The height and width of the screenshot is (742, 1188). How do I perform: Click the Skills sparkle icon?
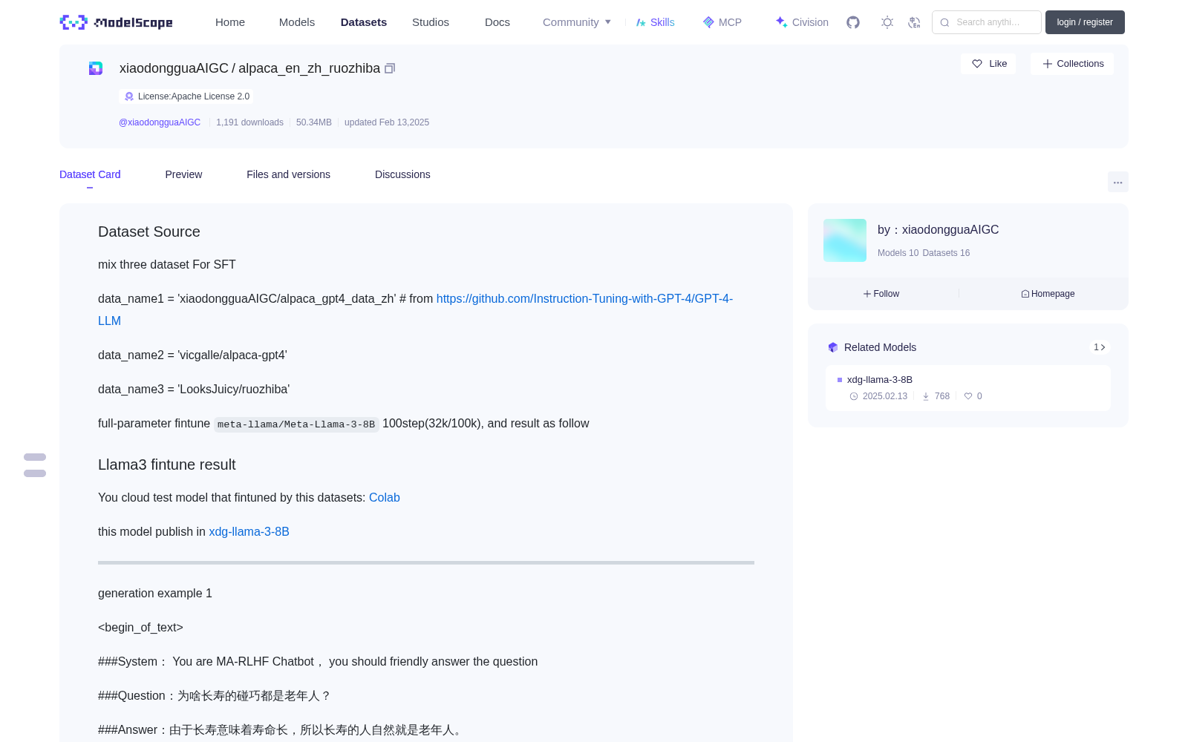pos(641,22)
